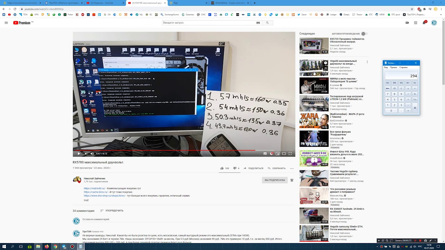Switch player to theater mode
The image size is (445, 250).
click(x=284, y=153)
